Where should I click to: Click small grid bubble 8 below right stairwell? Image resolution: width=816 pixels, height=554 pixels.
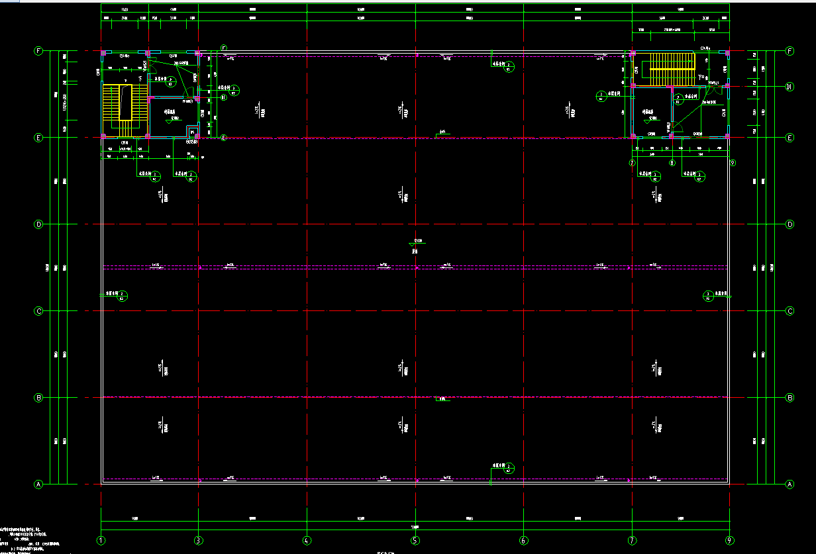click(672, 162)
